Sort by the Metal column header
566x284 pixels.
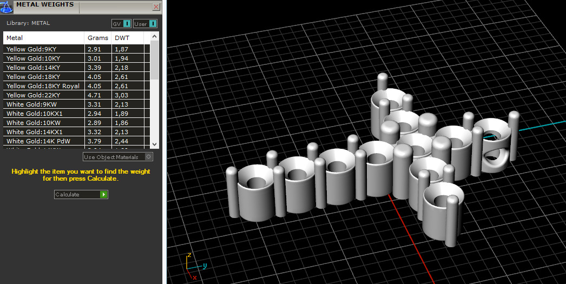pyautogui.click(x=44, y=38)
